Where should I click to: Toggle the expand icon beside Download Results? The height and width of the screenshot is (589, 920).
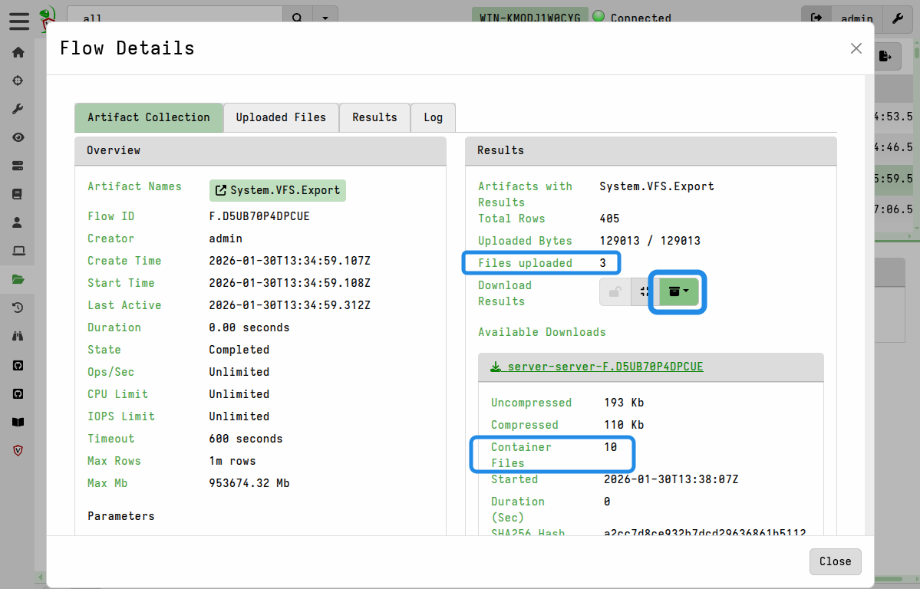tap(644, 291)
